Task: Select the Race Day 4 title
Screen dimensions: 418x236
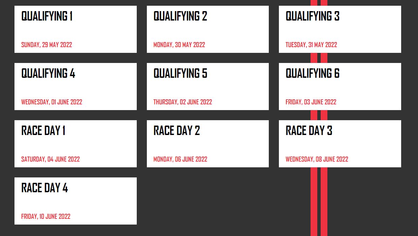Action: click(x=44, y=188)
